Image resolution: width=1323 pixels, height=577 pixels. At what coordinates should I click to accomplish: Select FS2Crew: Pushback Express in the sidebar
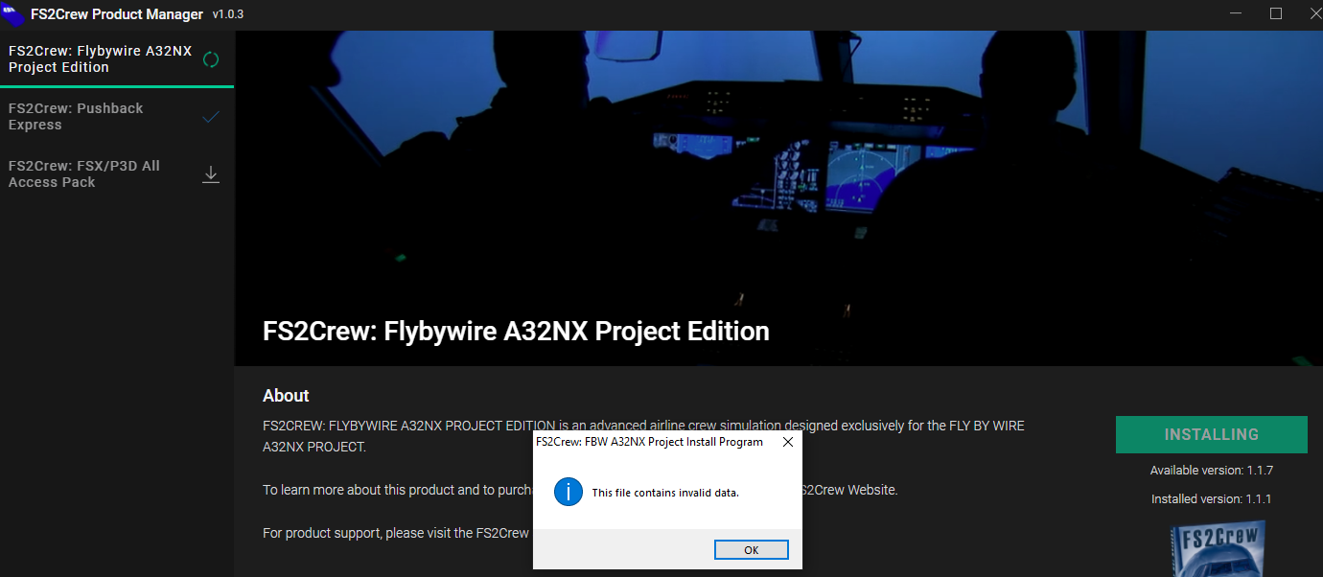[x=117, y=117]
